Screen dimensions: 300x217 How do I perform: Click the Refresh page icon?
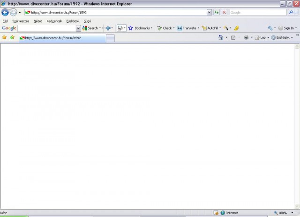point(217,13)
